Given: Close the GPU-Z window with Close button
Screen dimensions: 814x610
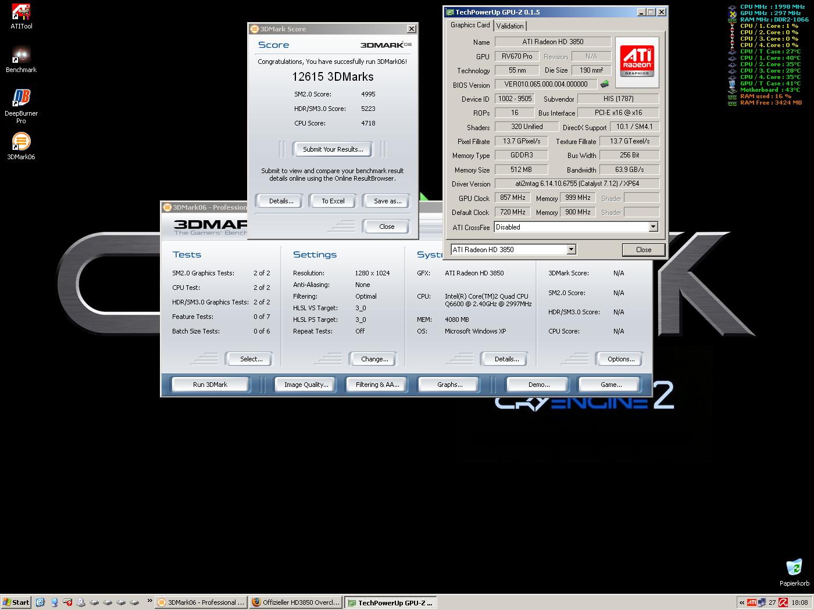Looking at the screenshot, I should click(643, 250).
